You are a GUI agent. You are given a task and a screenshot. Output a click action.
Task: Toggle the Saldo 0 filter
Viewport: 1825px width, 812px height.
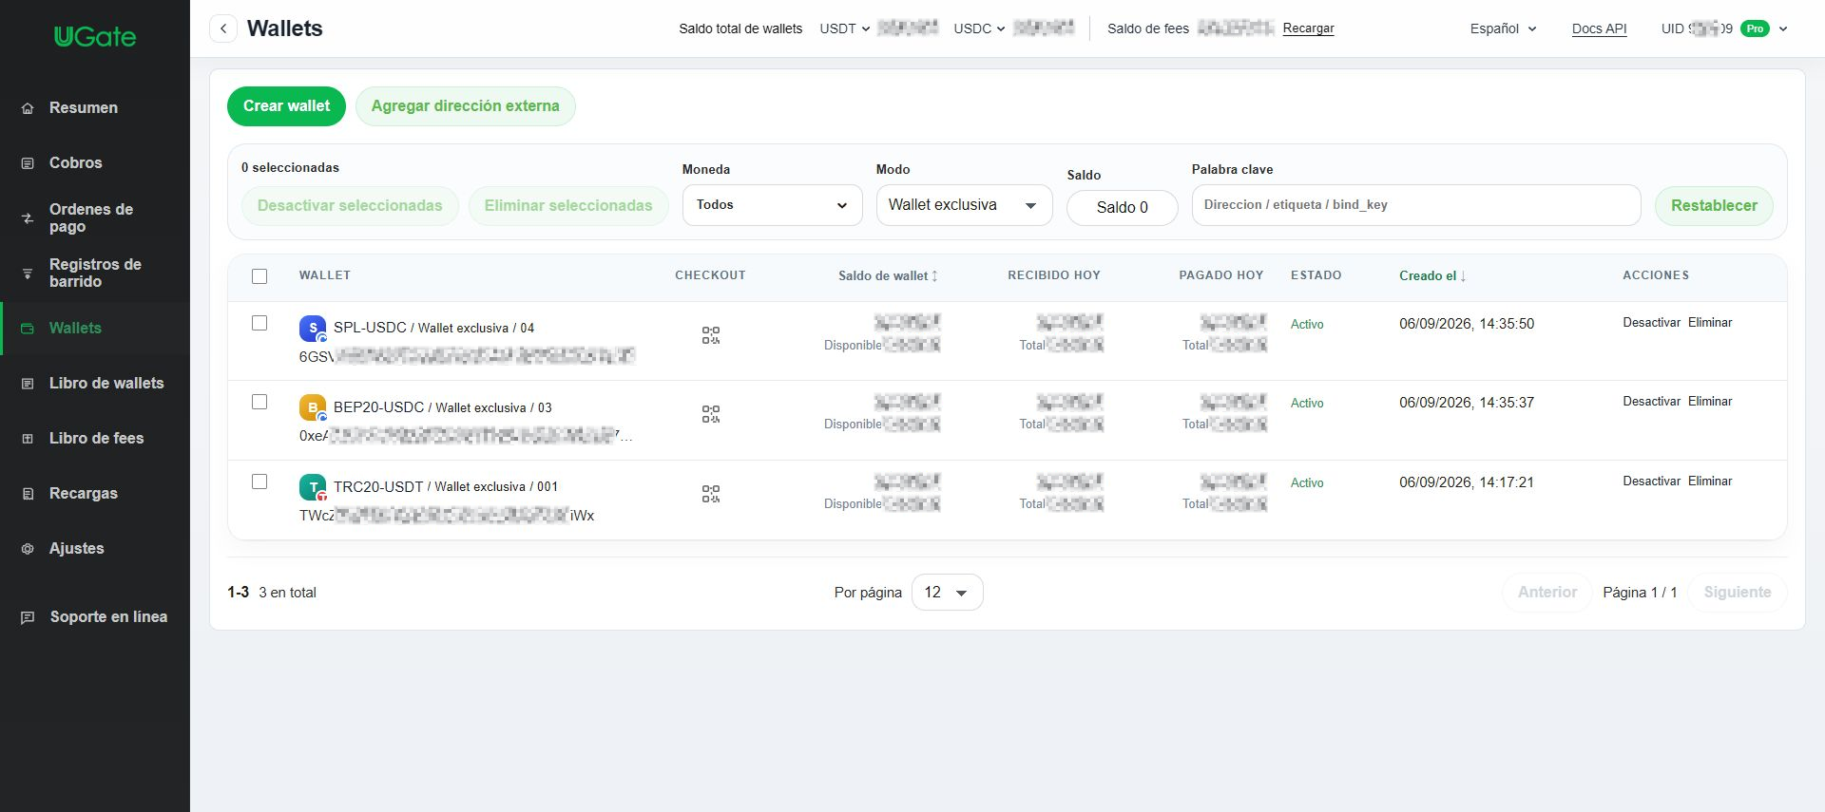[x=1122, y=207]
